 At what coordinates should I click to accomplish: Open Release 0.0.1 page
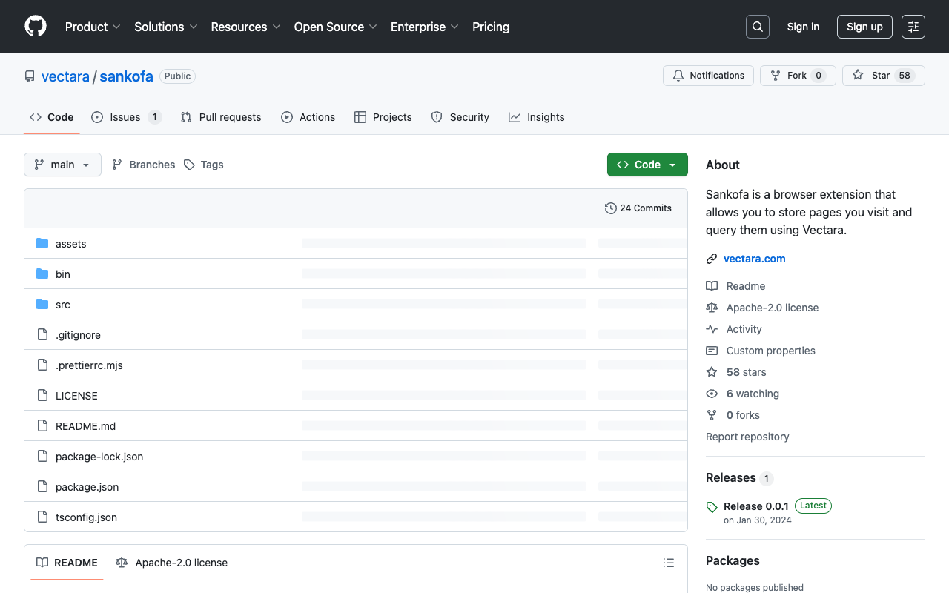[756, 506]
